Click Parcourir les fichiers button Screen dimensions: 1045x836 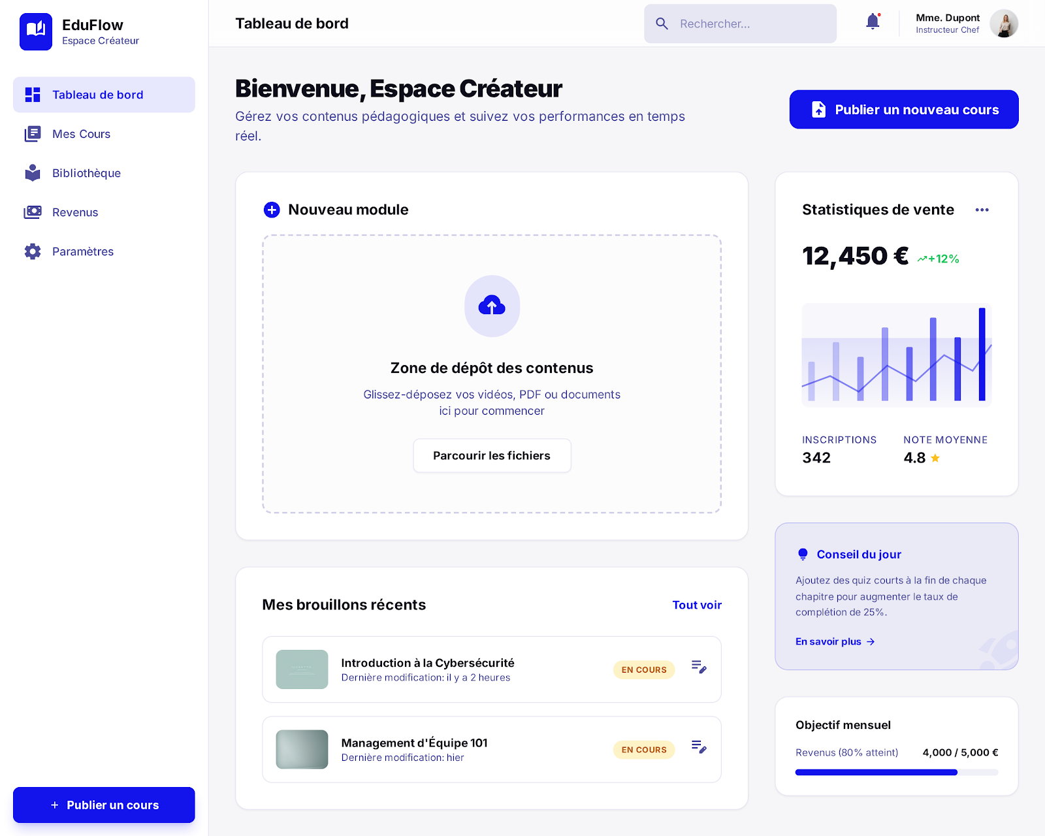tap(492, 455)
